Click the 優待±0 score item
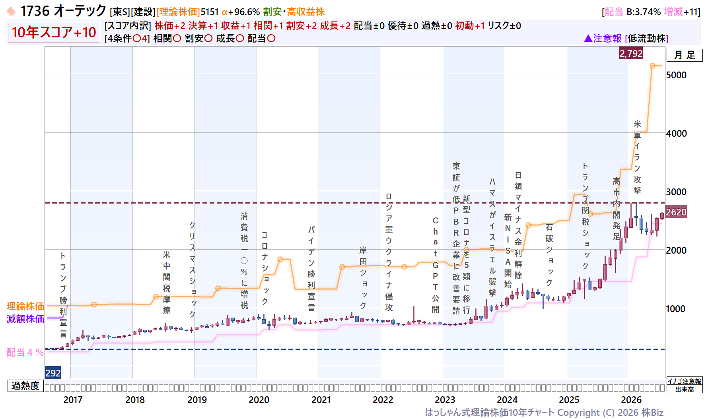708x419 pixels. pyautogui.click(x=403, y=26)
